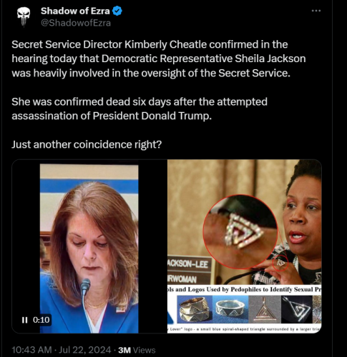Pause the video with the pause icon
Viewport: 347px width, 357px height.
pos(24,320)
